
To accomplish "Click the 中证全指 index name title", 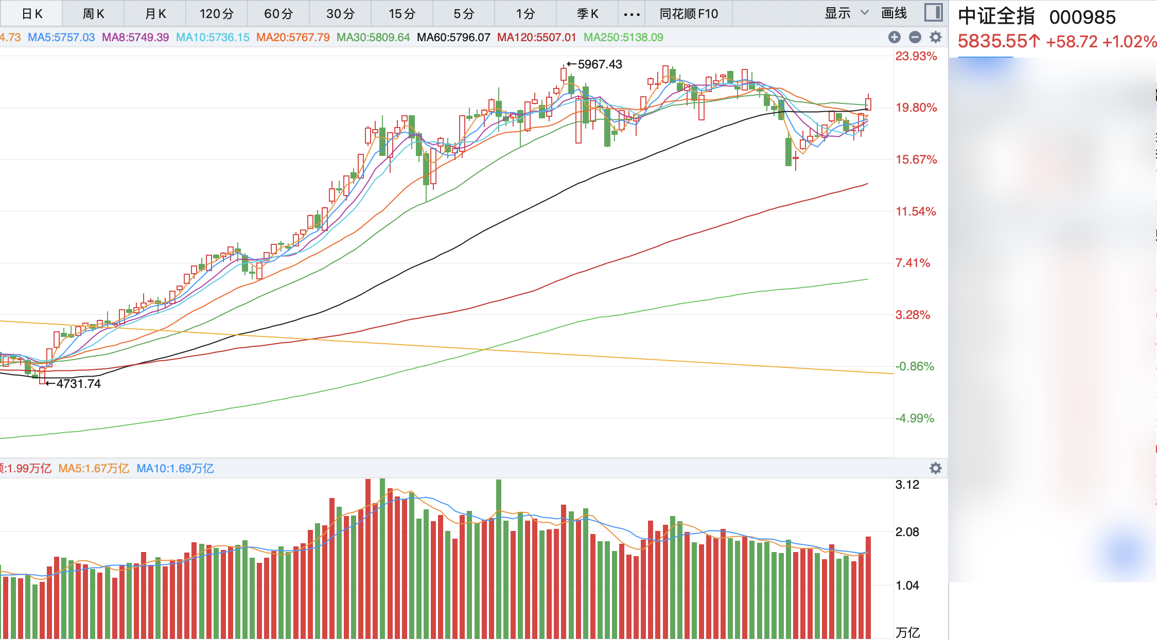I will click(x=996, y=16).
